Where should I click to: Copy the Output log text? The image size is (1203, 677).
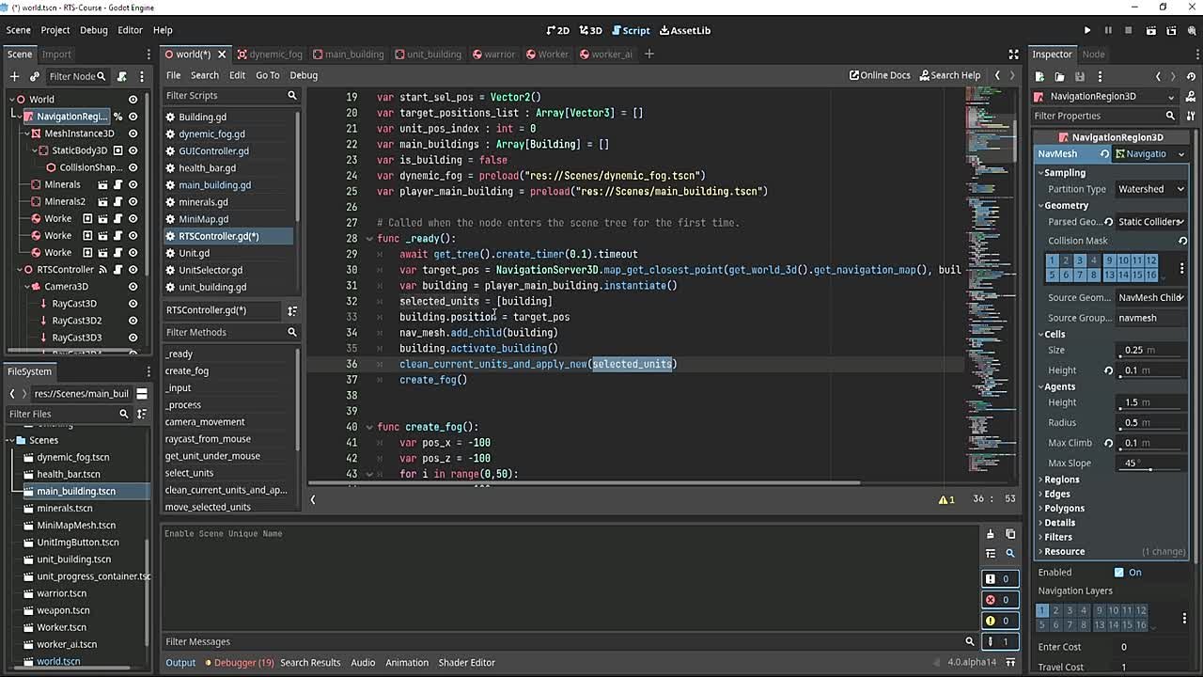tap(1010, 534)
